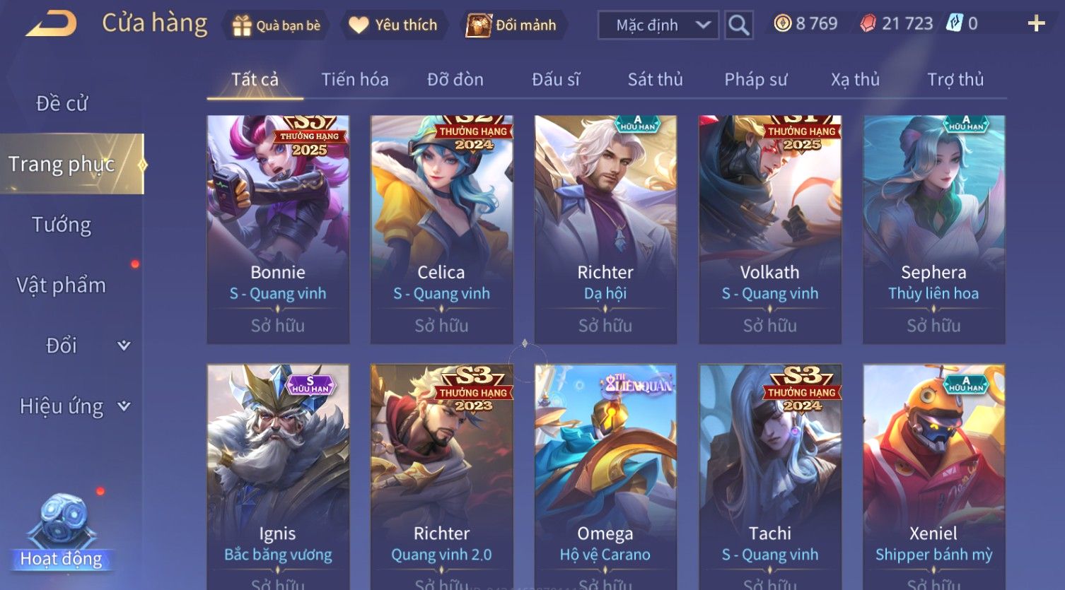Screen dimensions: 1065x590
Task: Click the blue ticket currency icon
Action: 955,23
